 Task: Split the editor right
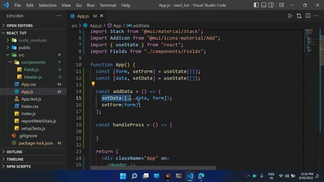pyautogui.click(x=308, y=16)
